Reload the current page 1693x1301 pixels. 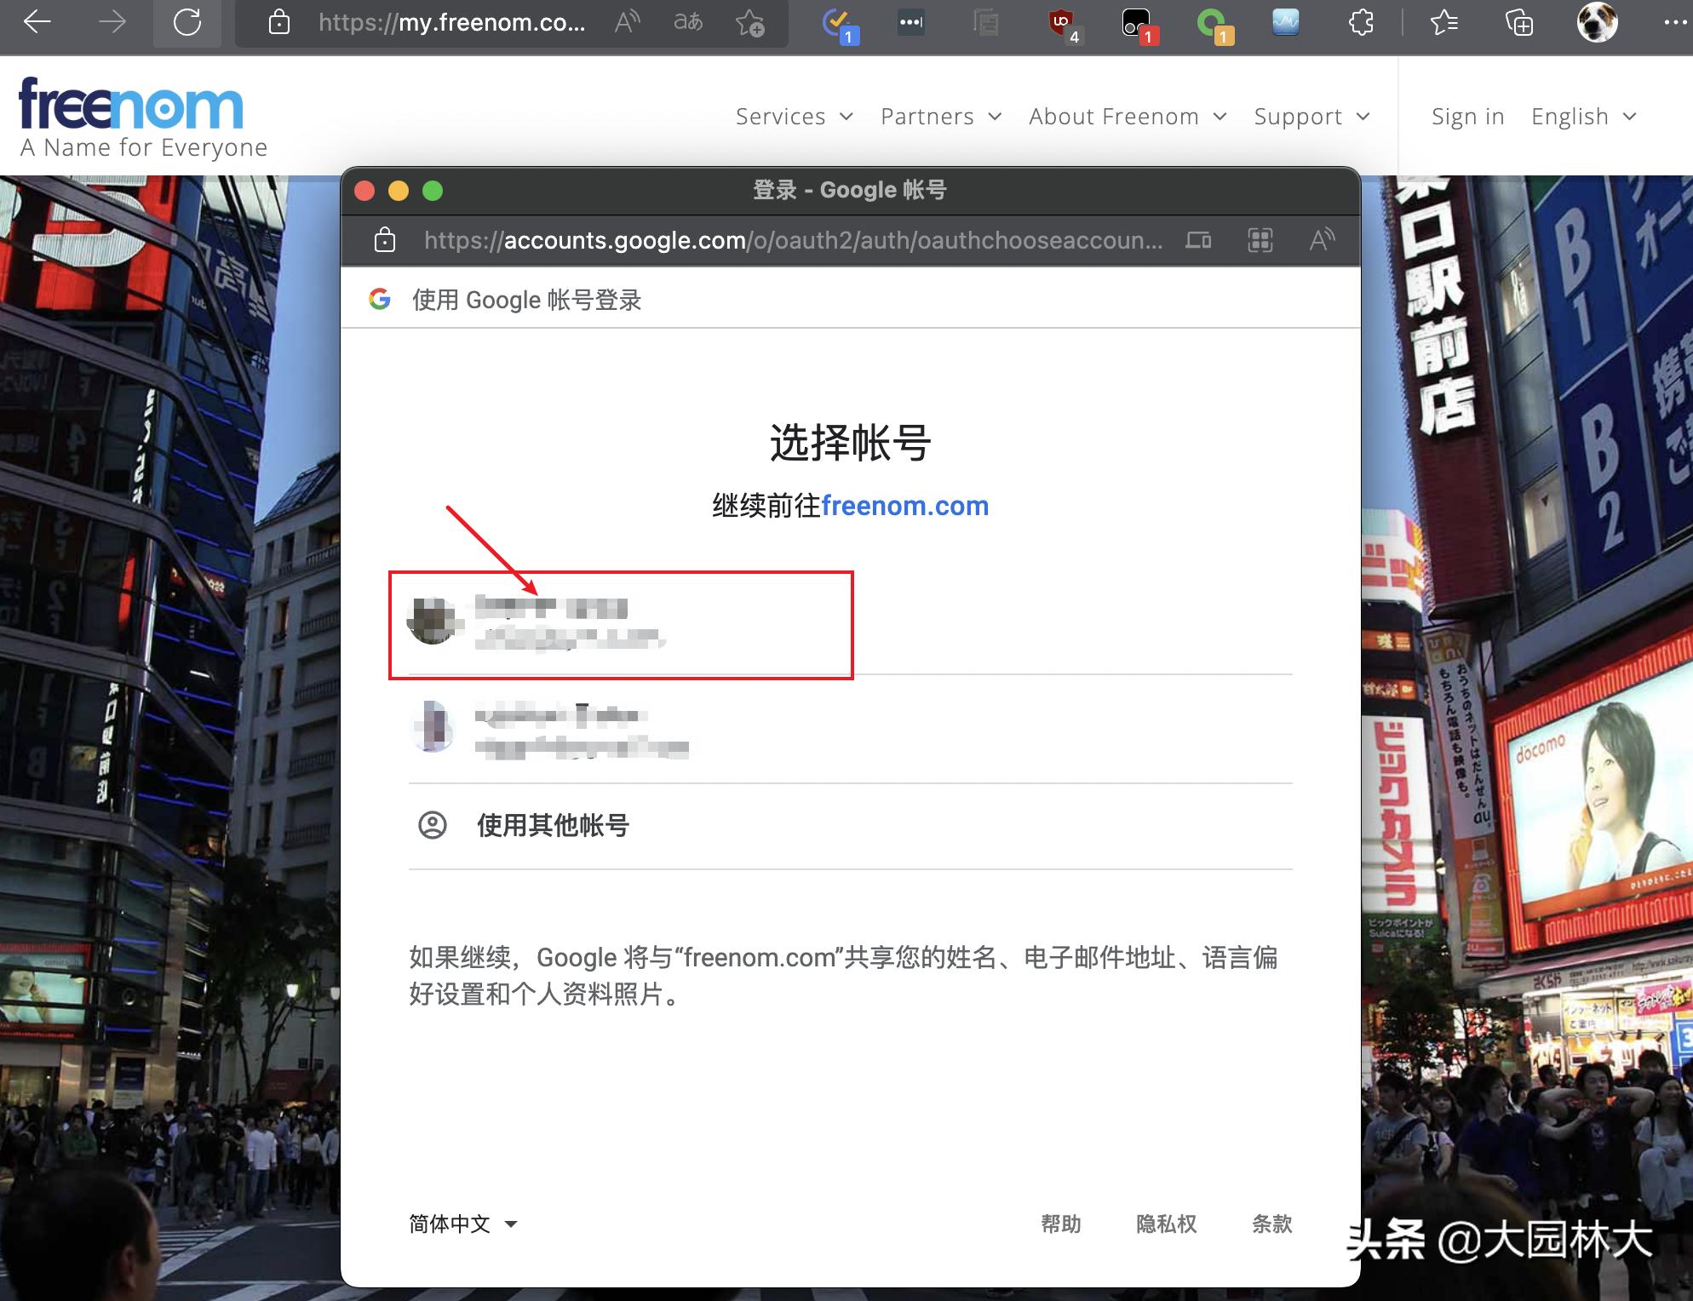(x=187, y=23)
